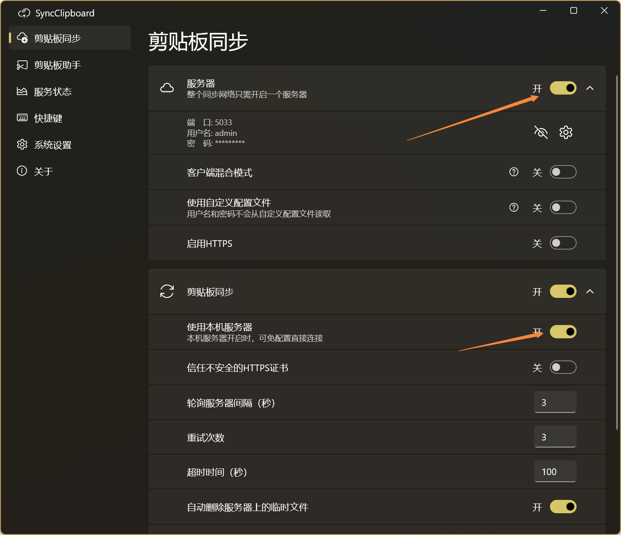Go to 服务状态 page

[x=53, y=92]
